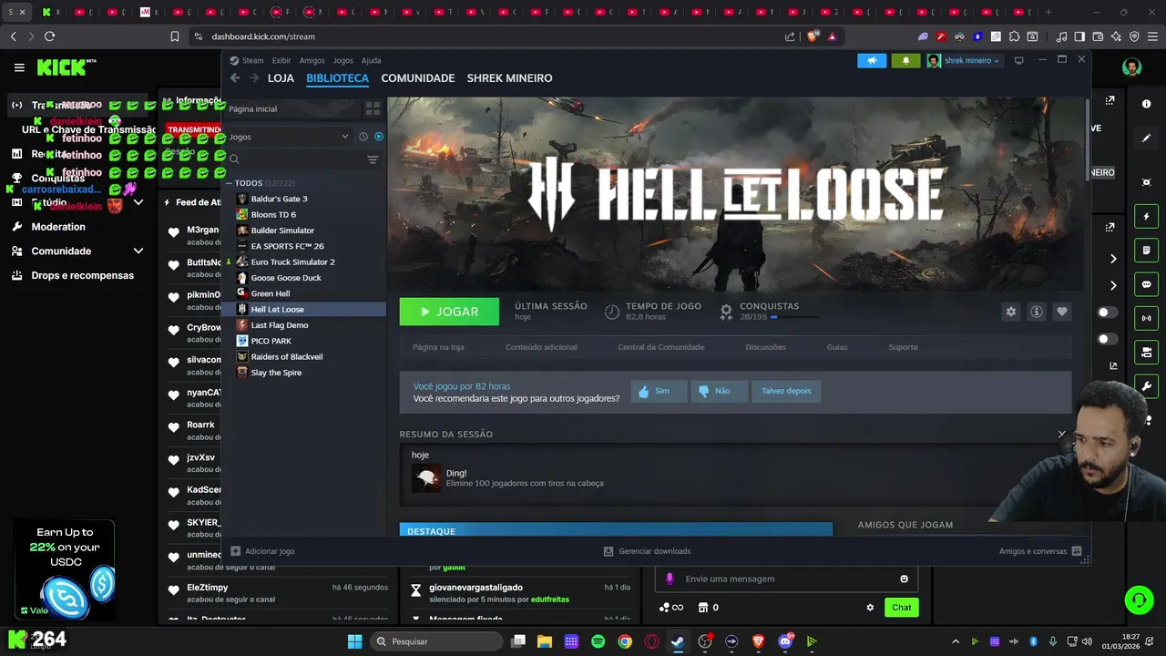Open Steam announcements megaphone button

pos(872,61)
